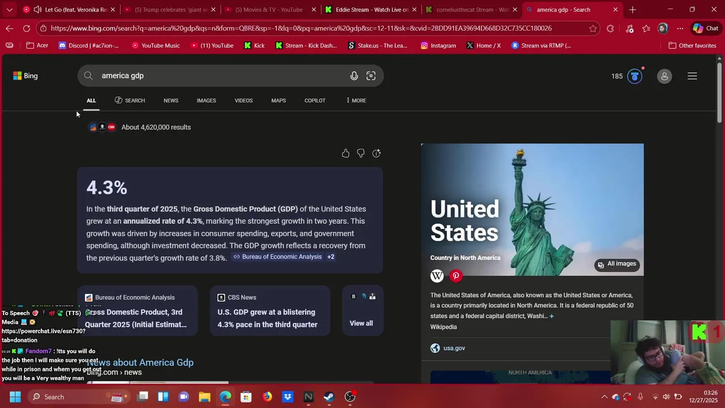Image resolution: width=725 pixels, height=408 pixels.
Task: Add page to favorites with star icon
Action: point(593,28)
